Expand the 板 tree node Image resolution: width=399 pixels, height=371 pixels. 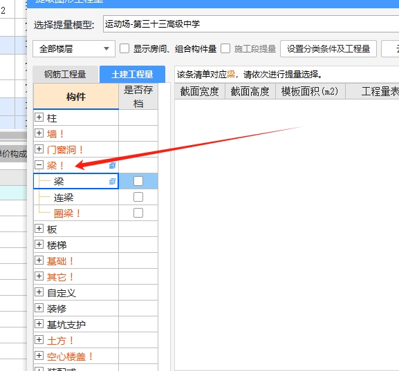click(x=39, y=229)
